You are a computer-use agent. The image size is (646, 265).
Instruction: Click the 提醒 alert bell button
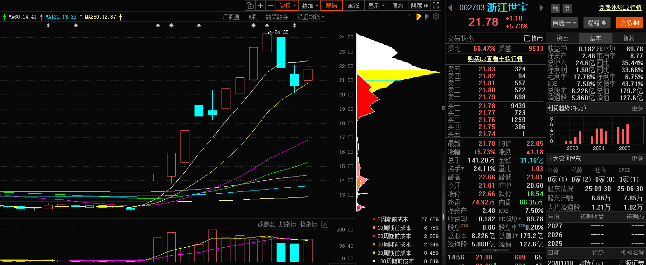596,23
